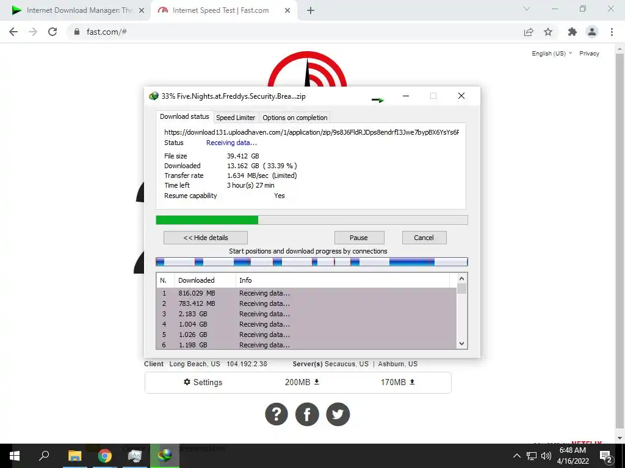Click the Info column header
The width and height of the screenshot is (625, 468).
tap(343, 280)
